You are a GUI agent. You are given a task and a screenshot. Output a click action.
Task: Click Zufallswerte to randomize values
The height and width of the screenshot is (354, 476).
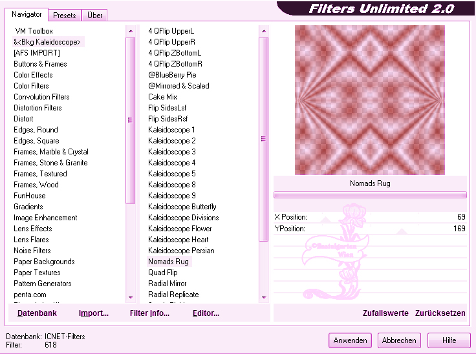click(385, 313)
